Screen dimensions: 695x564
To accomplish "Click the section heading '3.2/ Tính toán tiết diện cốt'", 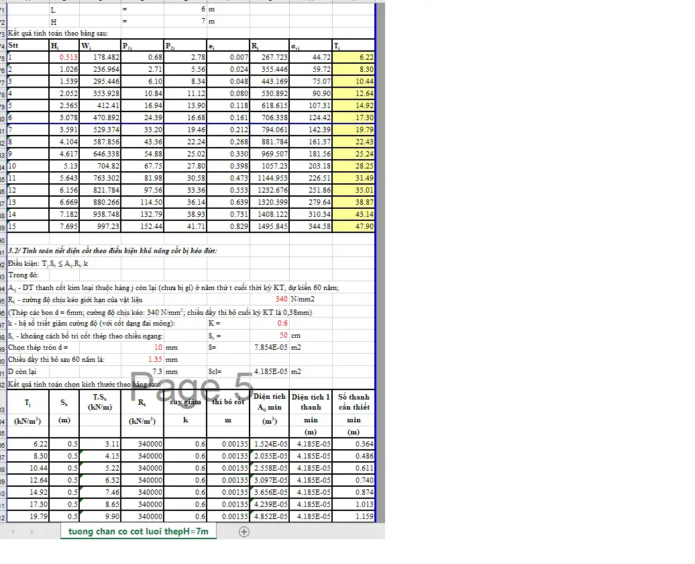I will pos(113,251).
